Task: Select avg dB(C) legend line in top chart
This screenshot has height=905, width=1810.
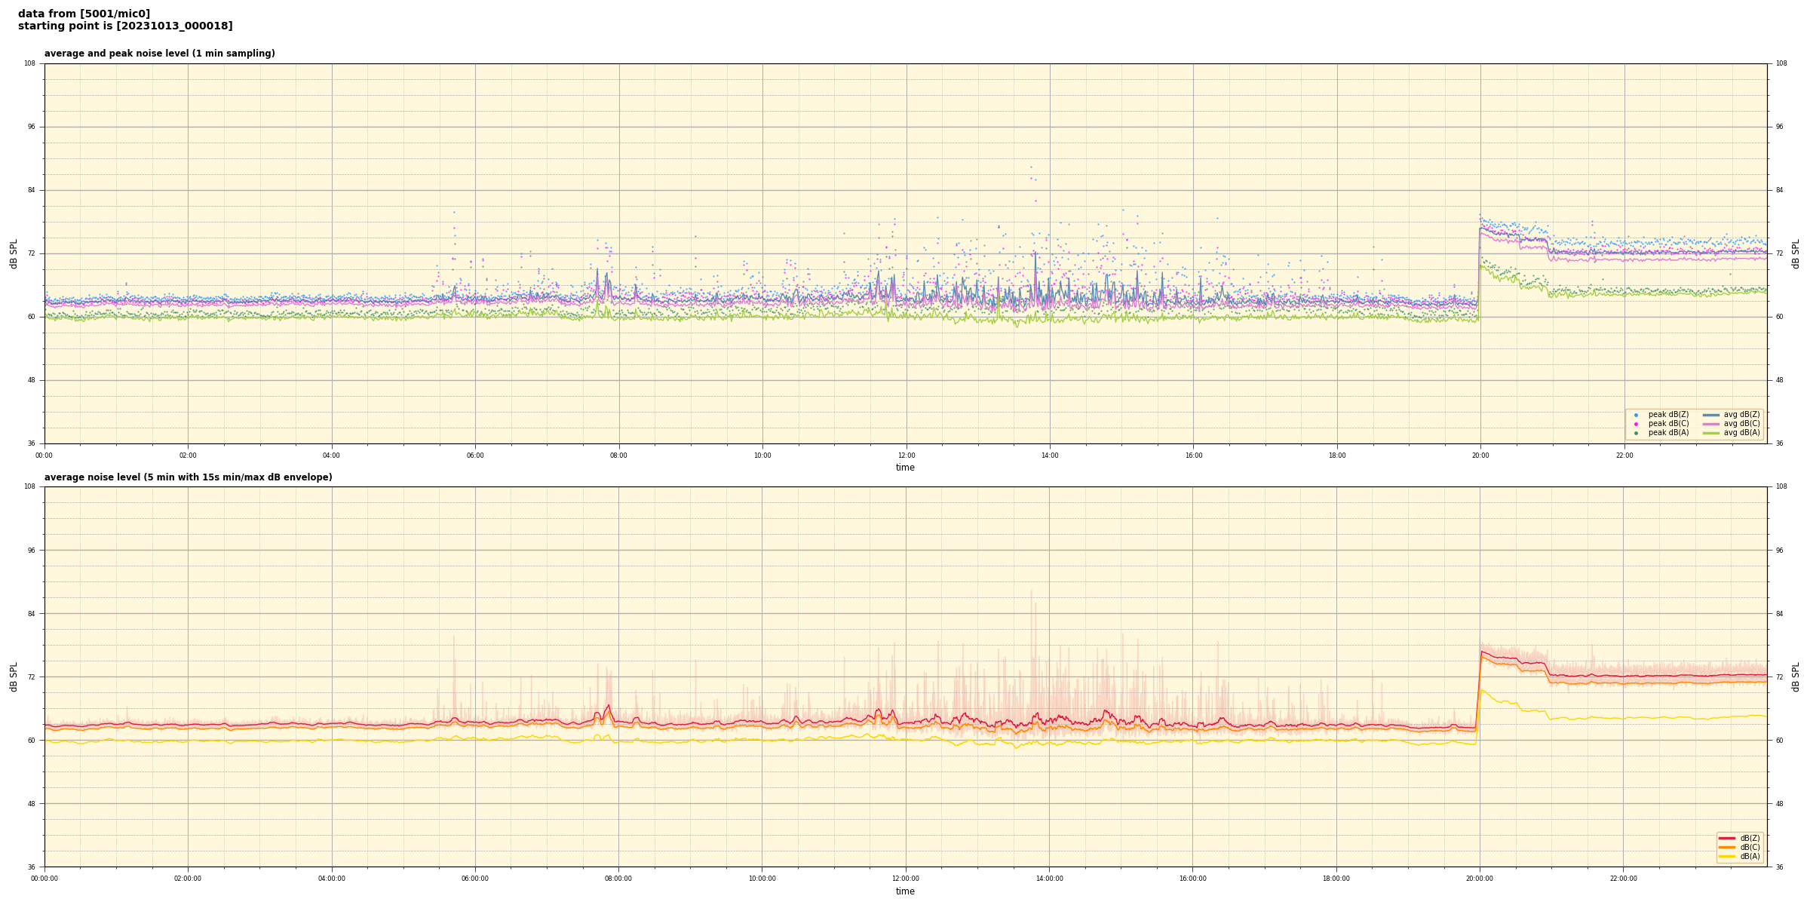Action: (x=1711, y=424)
